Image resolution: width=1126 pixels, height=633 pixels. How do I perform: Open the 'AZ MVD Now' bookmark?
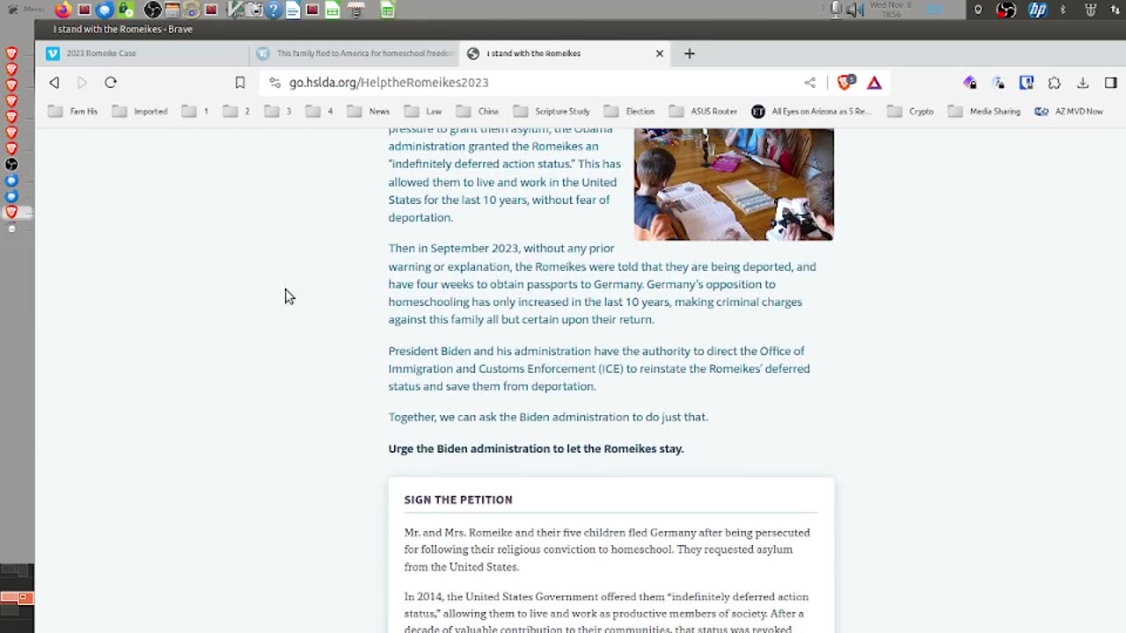coord(1070,112)
